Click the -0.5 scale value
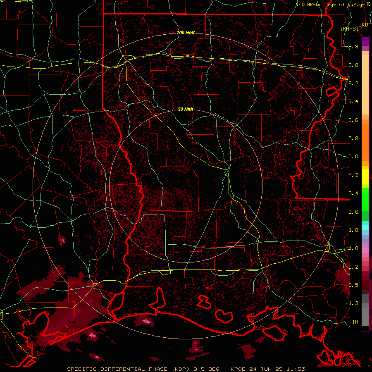 [x=352, y=285]
